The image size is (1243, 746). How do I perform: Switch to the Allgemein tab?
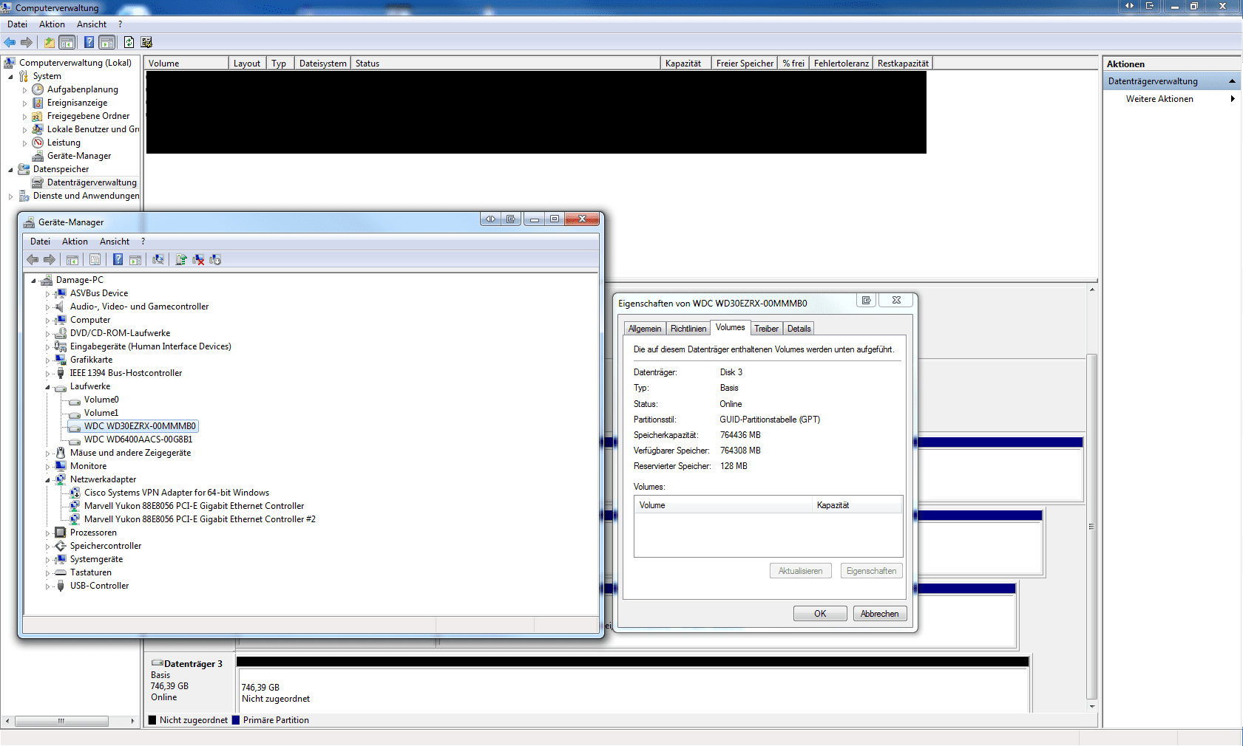pyautogui.click(x=645, y=329)
